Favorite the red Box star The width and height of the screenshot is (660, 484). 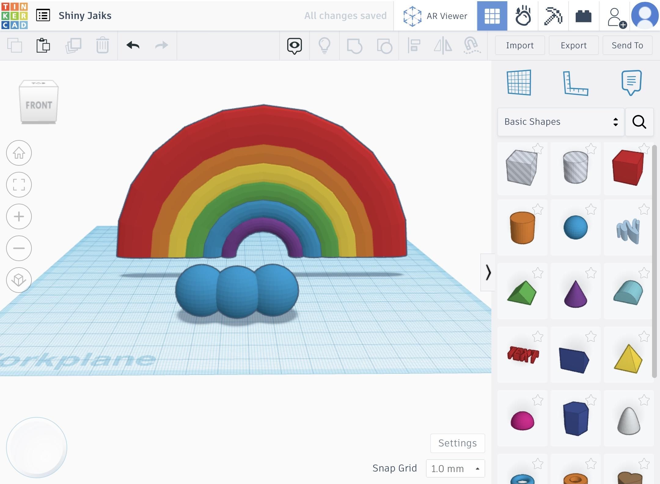644,149
